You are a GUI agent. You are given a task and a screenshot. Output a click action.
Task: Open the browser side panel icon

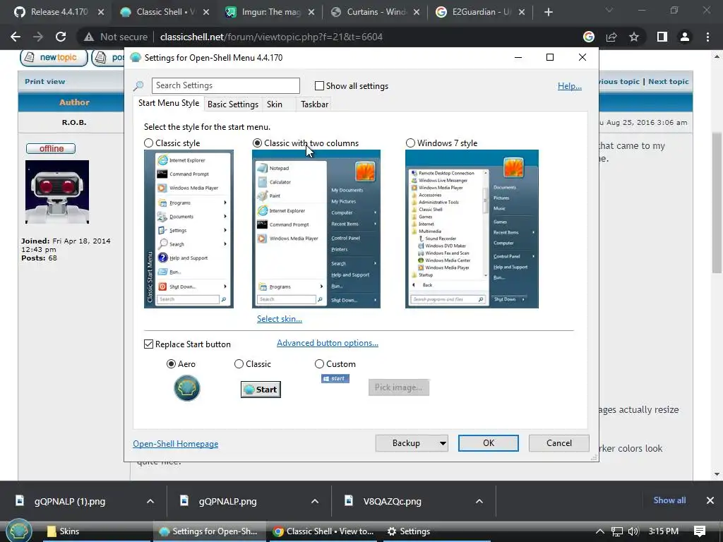[662, 37]
